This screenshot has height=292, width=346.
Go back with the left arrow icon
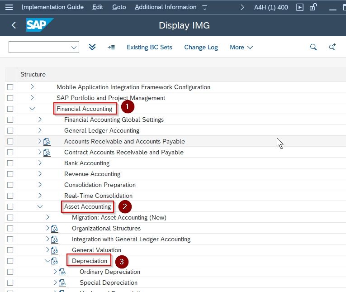click(x=14, y=25)
